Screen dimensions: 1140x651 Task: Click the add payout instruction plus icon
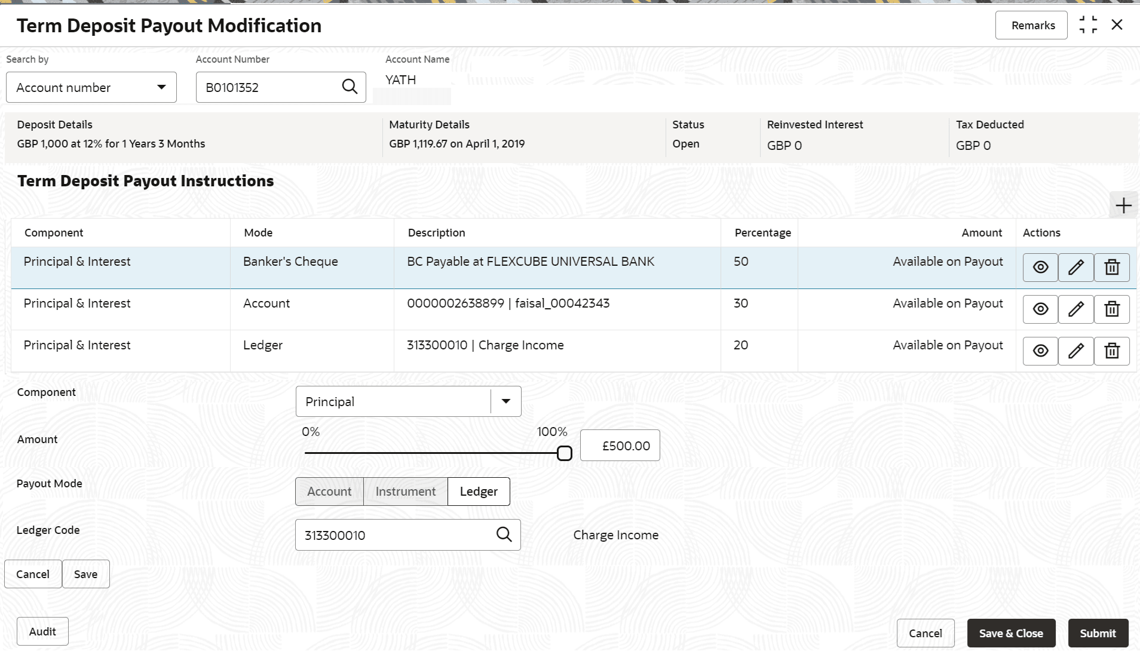point(1123,205)
